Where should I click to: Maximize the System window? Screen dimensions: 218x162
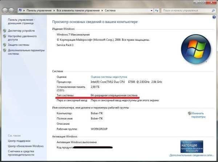click(203, 2)
